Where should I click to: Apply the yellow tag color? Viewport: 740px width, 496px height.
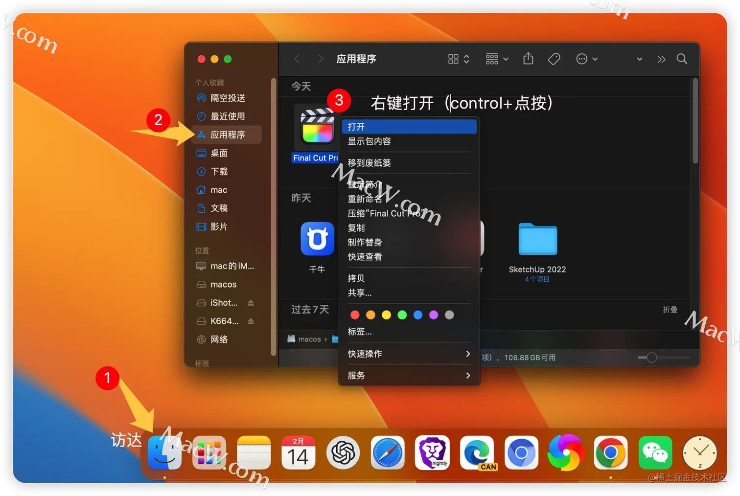click(x=386, y=315)
